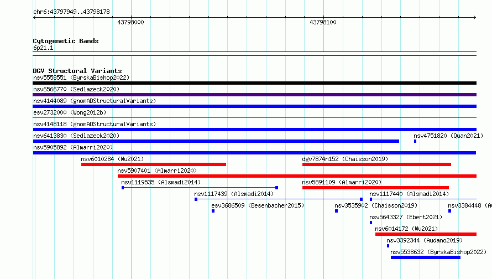This screenshot has height=279, width=492.
Task: Click the chr6:43797949..43798178 coordinate label
Action: [71, 12]
